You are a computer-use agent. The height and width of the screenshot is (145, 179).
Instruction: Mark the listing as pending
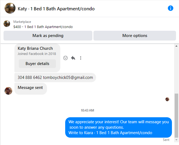48,36
